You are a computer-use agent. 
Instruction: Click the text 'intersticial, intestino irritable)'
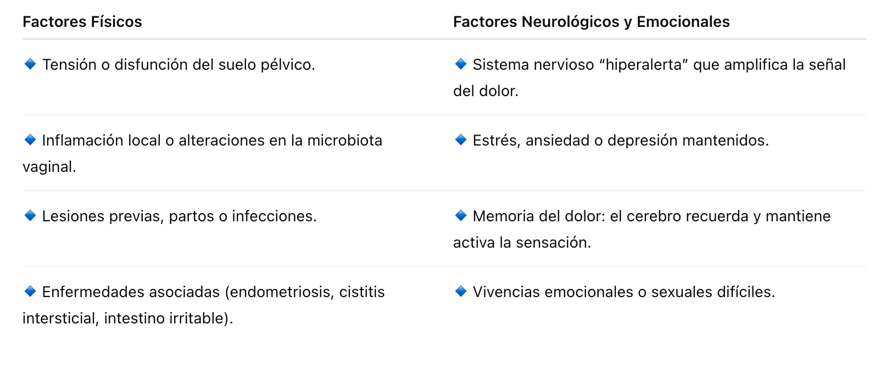click(127, 318)
